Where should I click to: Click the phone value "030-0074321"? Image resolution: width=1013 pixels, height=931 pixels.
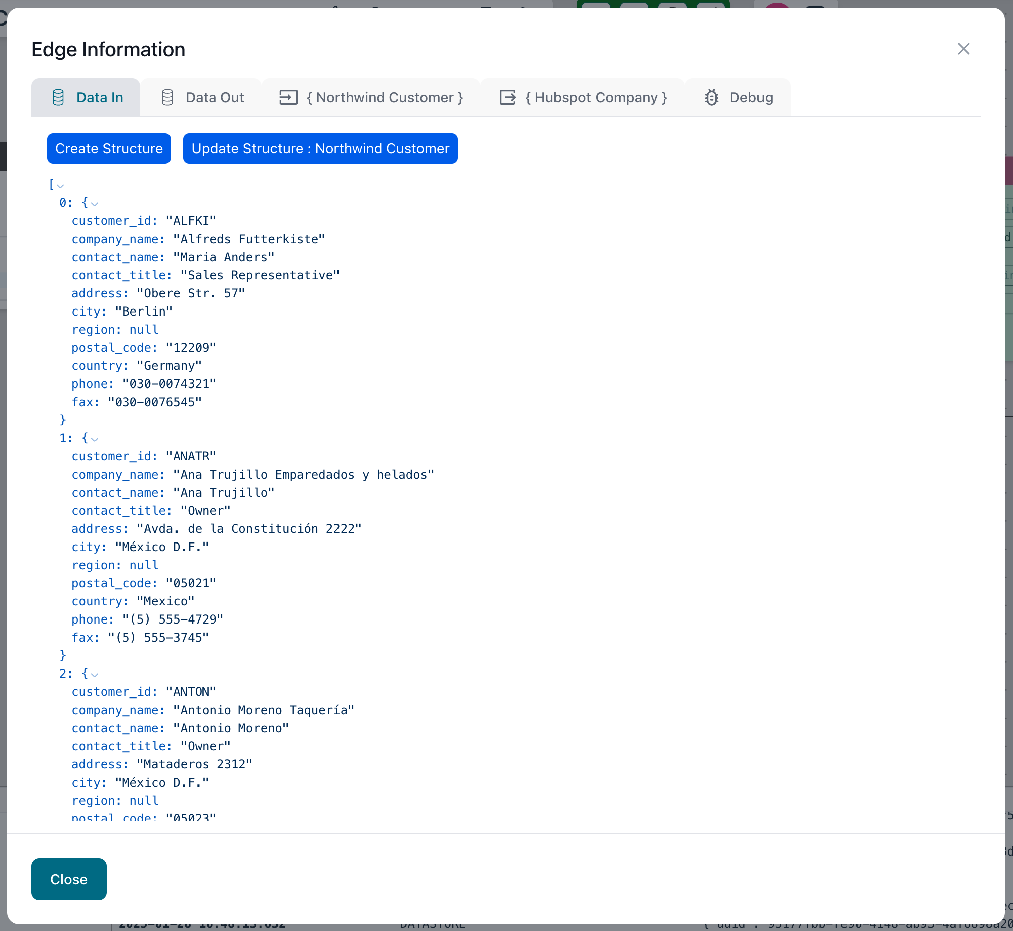click(x=169, y=384)
